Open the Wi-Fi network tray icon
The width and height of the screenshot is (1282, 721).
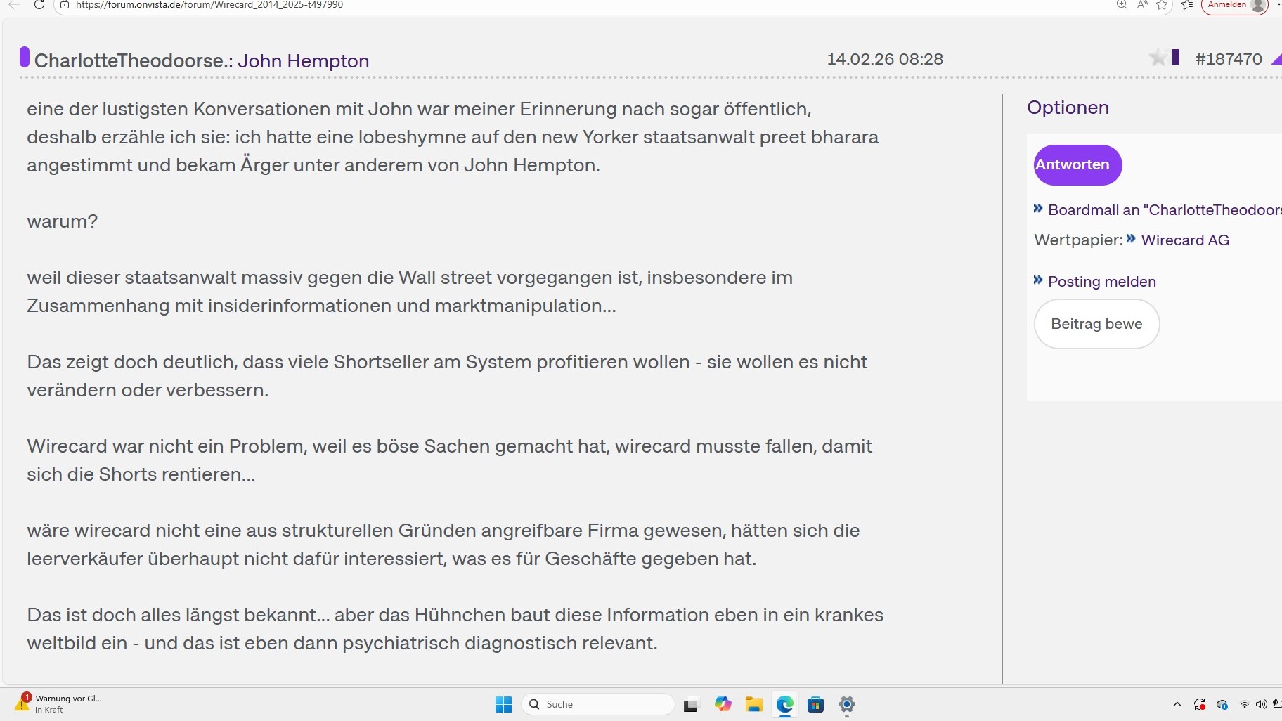[x=1245, y=704]
